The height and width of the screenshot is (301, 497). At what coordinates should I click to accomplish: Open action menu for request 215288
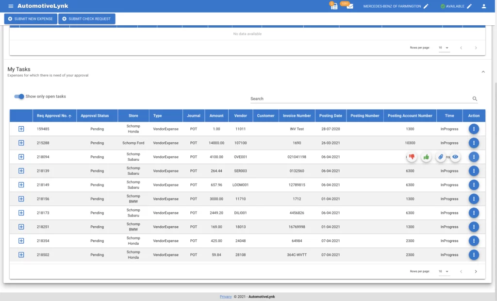[474, 143]
